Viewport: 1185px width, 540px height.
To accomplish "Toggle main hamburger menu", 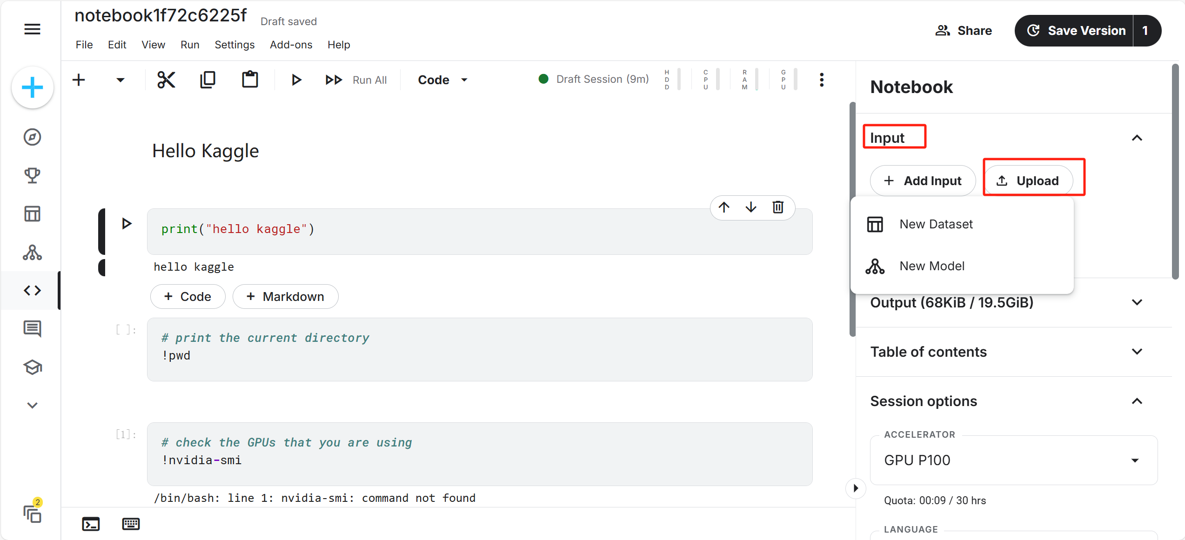I will click(x=32, y=29).
